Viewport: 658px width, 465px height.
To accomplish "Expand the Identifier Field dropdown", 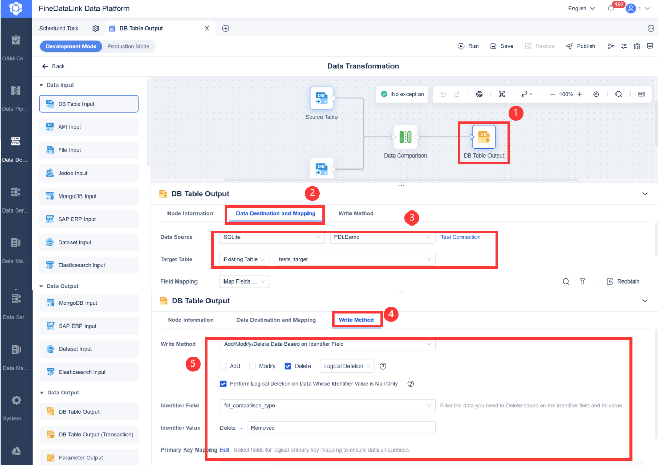I will [327, 405].
